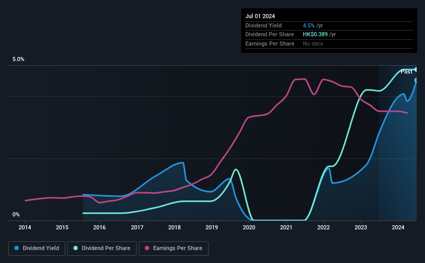The width and height of the screenshot is (425, 263).
Task: Click the pink Earnings Per Share legend dot
Action: (x=147, y=248)
